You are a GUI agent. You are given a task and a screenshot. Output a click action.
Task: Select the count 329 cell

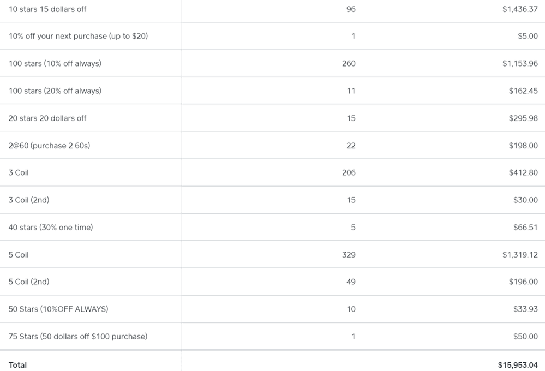(349, 255)
